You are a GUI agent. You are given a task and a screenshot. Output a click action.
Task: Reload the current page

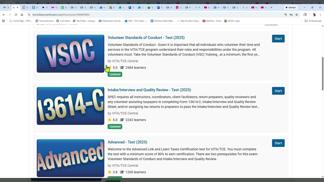coord(16,15)
